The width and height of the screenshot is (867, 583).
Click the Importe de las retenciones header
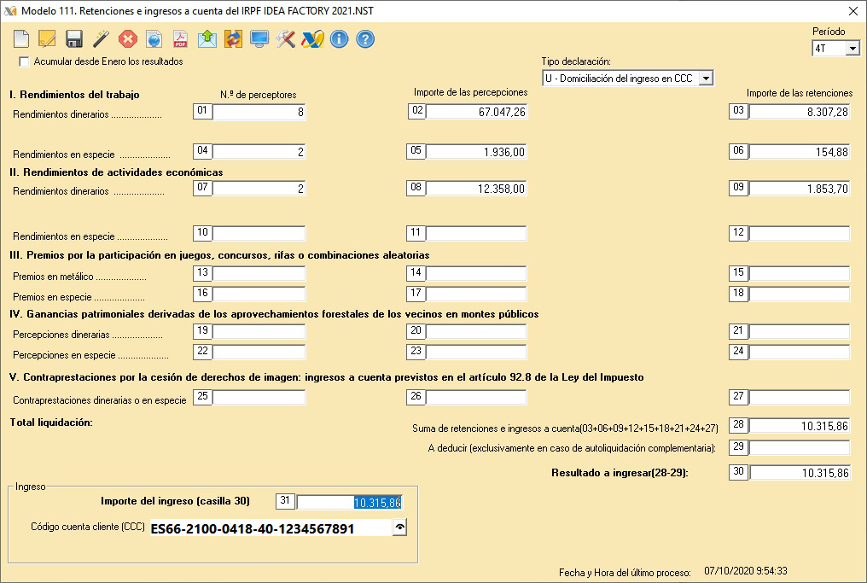[x=800, y=93]
